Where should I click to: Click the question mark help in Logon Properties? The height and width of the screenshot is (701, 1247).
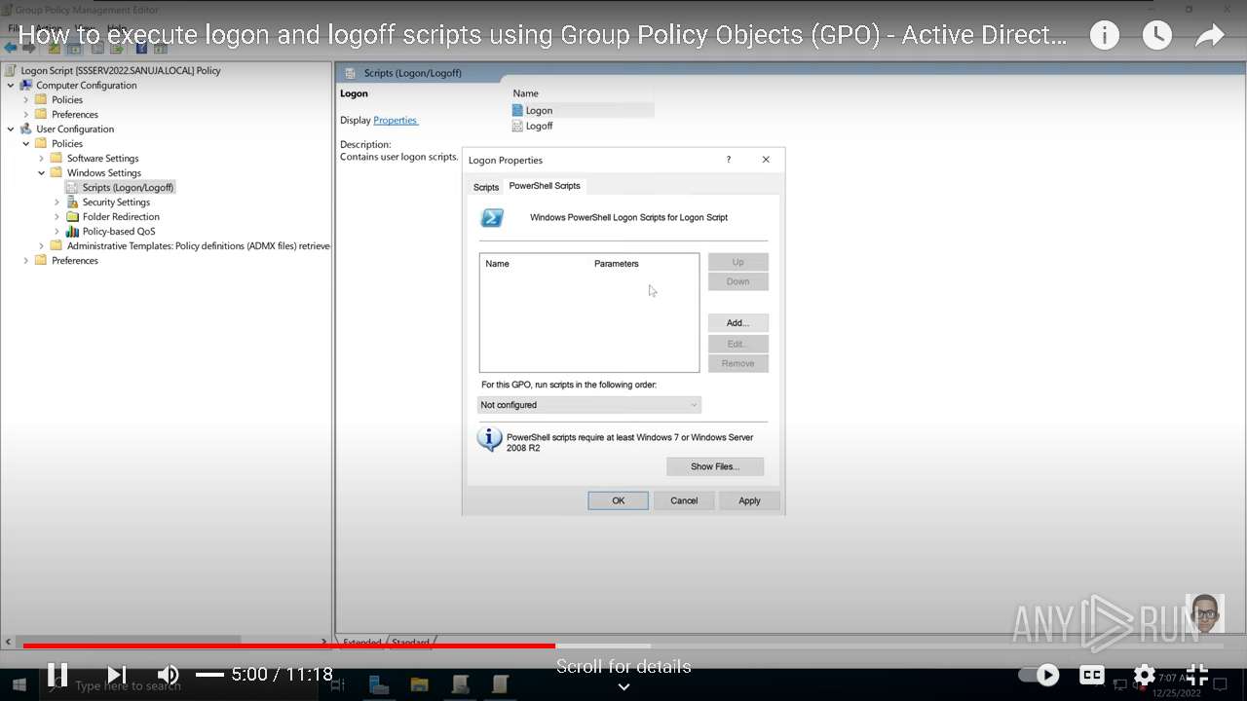(x=728, y=160)
